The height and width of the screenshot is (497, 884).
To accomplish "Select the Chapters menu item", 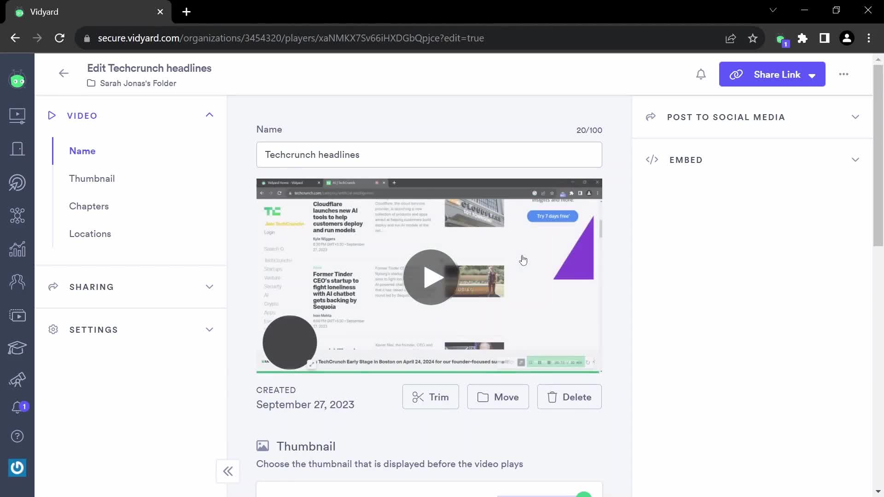I will point(89,206).
